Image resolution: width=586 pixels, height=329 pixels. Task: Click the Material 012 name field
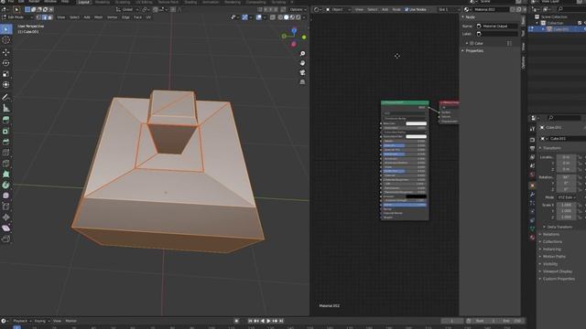pyautogui.click(x=491, y=9)
